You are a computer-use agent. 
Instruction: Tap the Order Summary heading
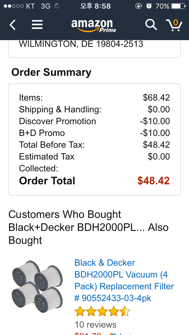click(51, 73)
